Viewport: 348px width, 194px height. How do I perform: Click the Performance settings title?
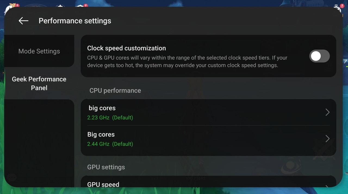pyautogui.click(x=75, y=21)
